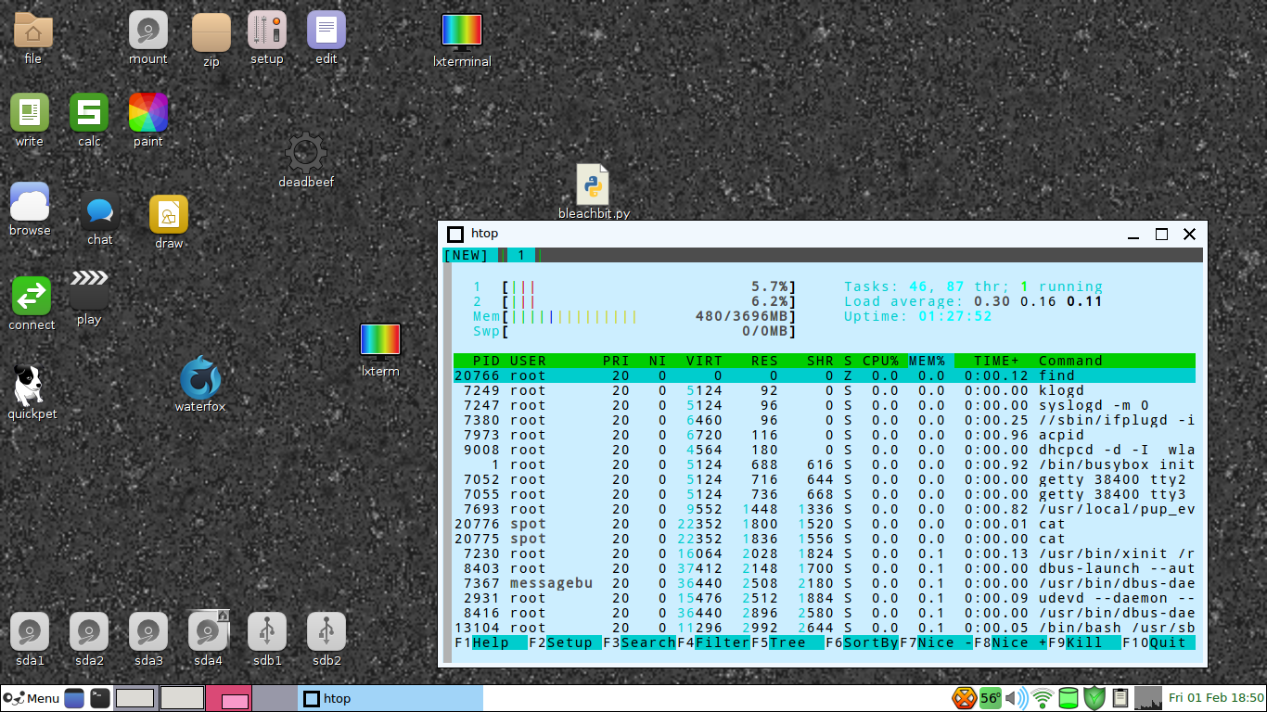Select the sdb2 USB drive icon

click(326, 632)
